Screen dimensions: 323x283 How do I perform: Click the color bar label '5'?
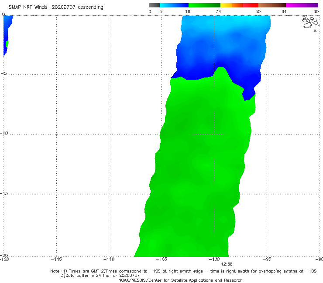click(x=161, y=12)
